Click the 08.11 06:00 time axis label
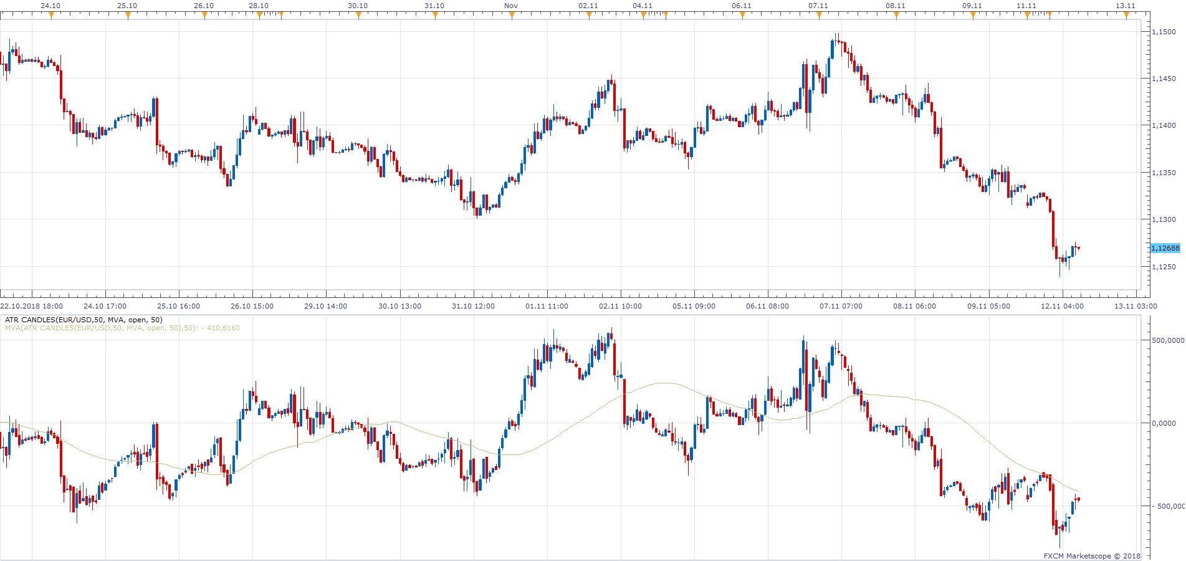1186x561 pixels. [915, 306]
